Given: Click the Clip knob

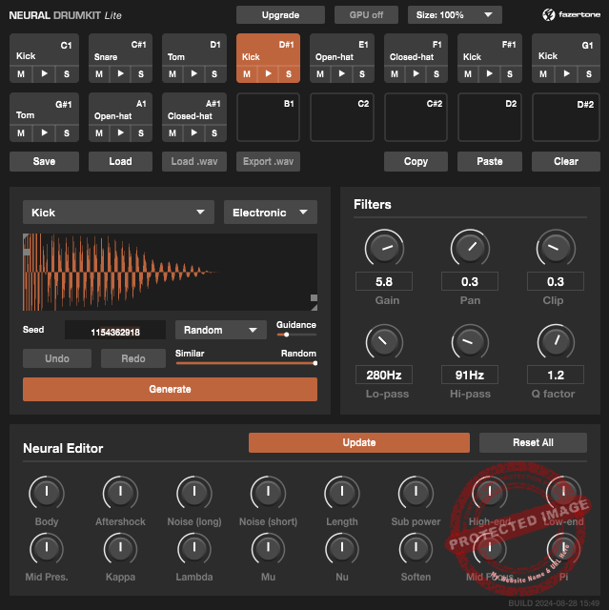Looking at the screenshot, I should click(x=556, y=248).
